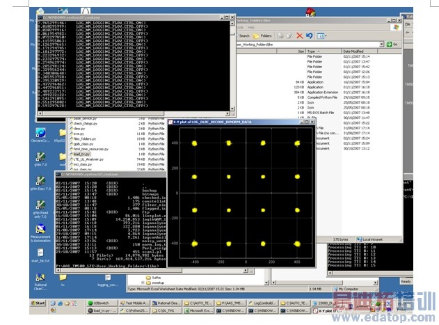The image size is (439, 325).
Task: Switch to C:\DL_TVG taskbar button
Action: coord(166,310)
